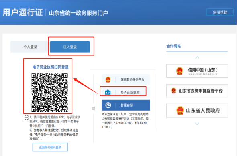This screenshot has height=156, width=237.
Task: Open the 信用中国（山东） partner site
Action: 197,71
